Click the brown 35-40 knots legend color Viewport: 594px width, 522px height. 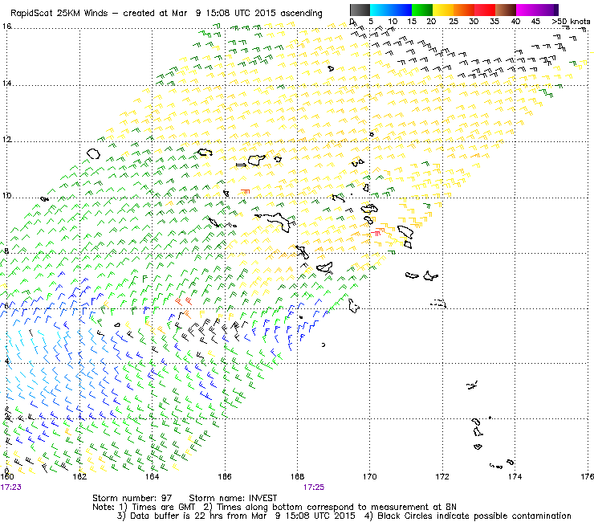(506, 10)
